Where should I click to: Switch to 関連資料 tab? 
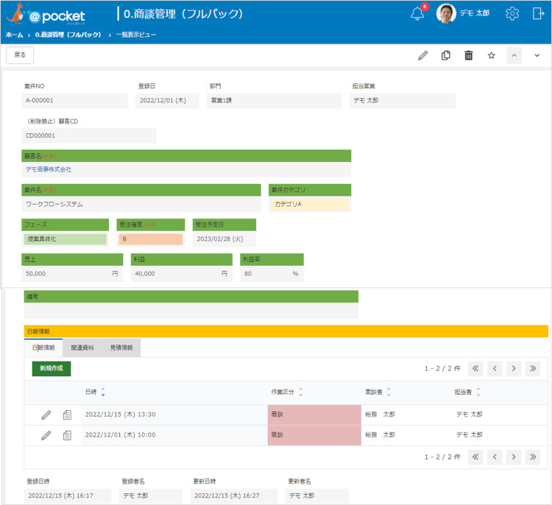point(82,348)
